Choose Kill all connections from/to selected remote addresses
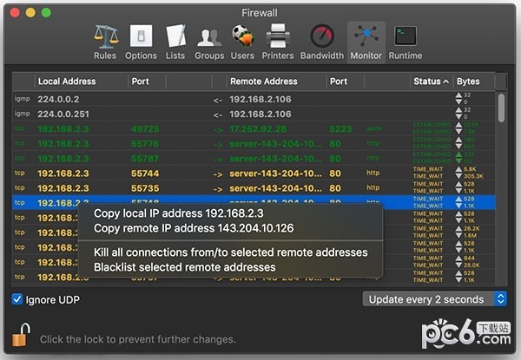 pos(231,252)
